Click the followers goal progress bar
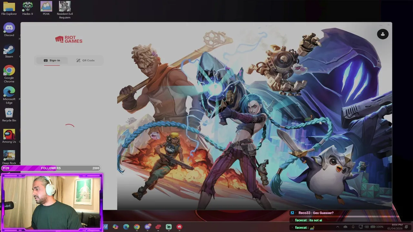 (x=51, y=168)
